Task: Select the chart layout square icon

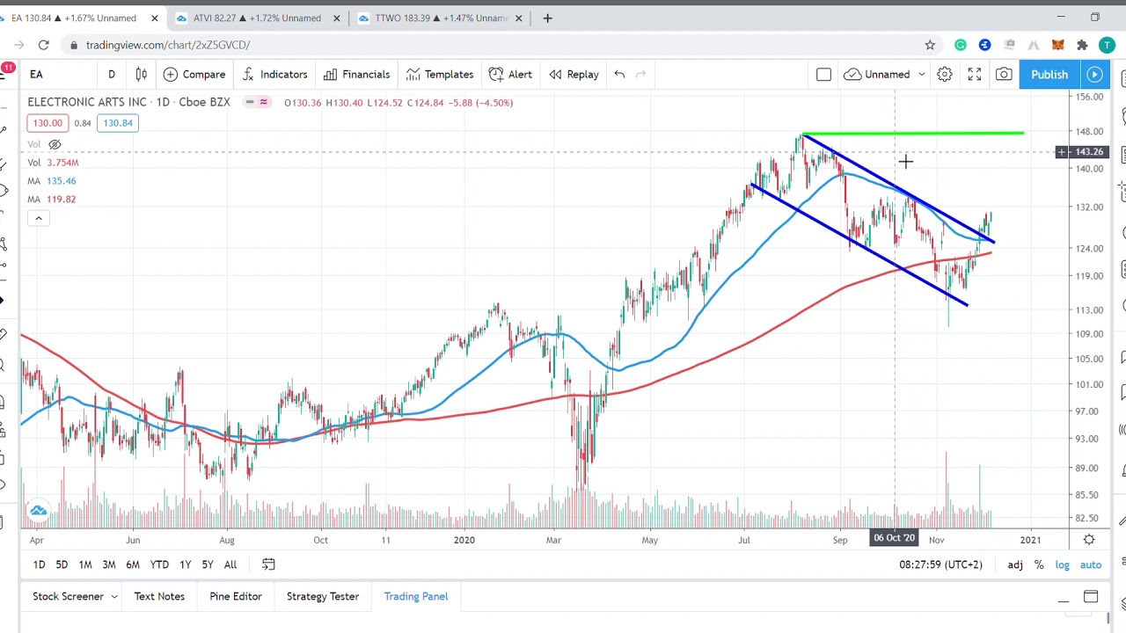Action: click(823, 75)
